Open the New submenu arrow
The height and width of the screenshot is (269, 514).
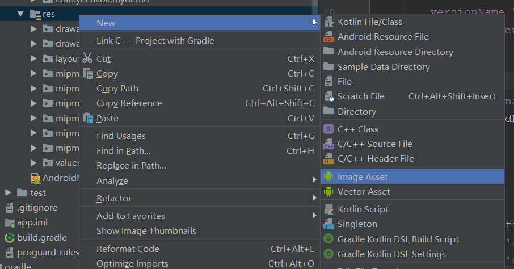pos(314,22)
